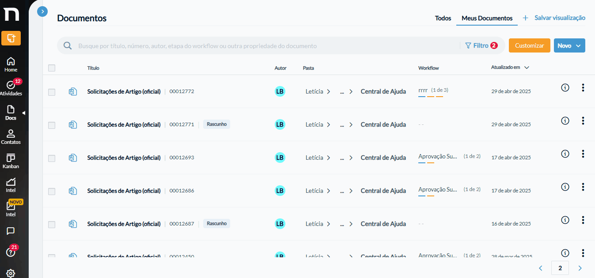Click info icon for document 00012686
Screen dimensions: 595x278
(565, 187)
